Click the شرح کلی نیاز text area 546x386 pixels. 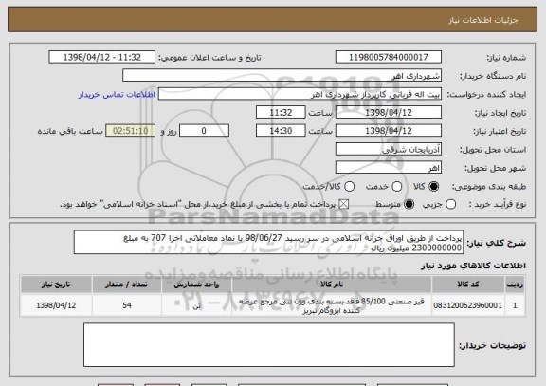[x=268, y=242]
